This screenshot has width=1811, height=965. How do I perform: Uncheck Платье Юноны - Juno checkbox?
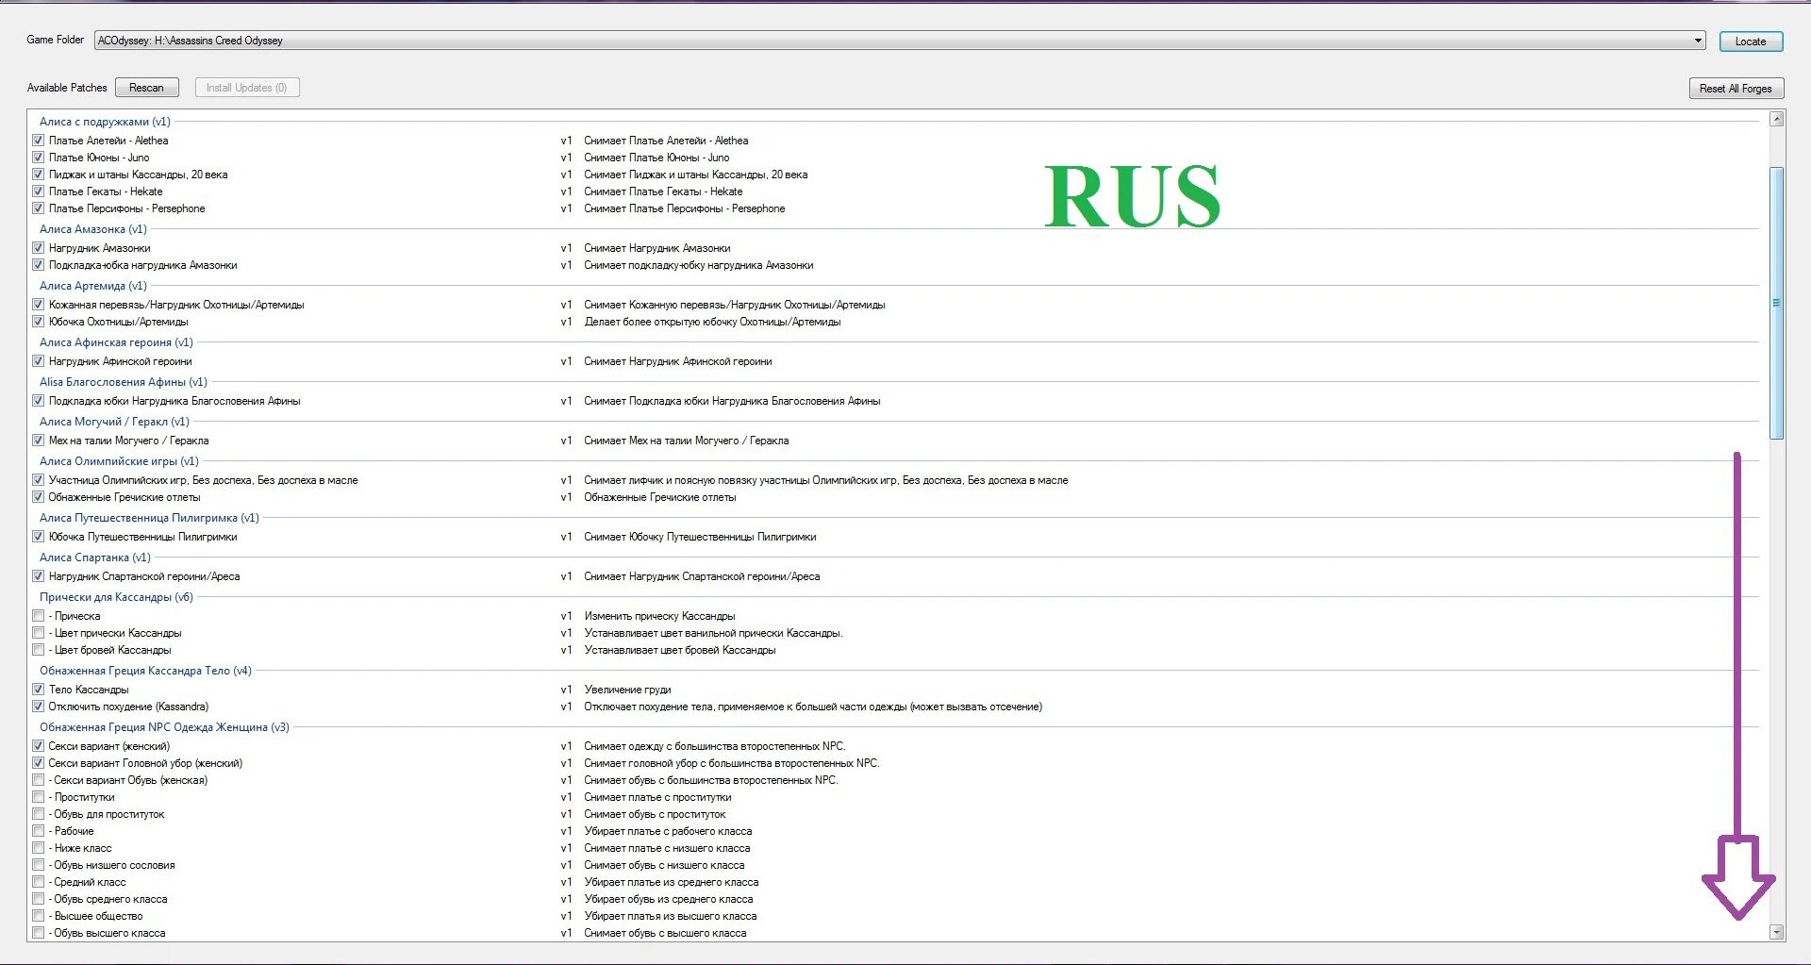[39, 158]
